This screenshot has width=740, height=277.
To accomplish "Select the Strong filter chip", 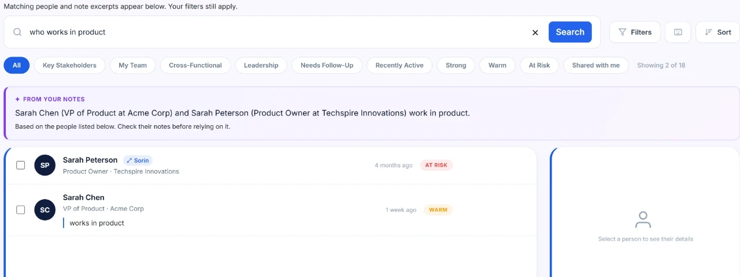I will pos(456,65).
